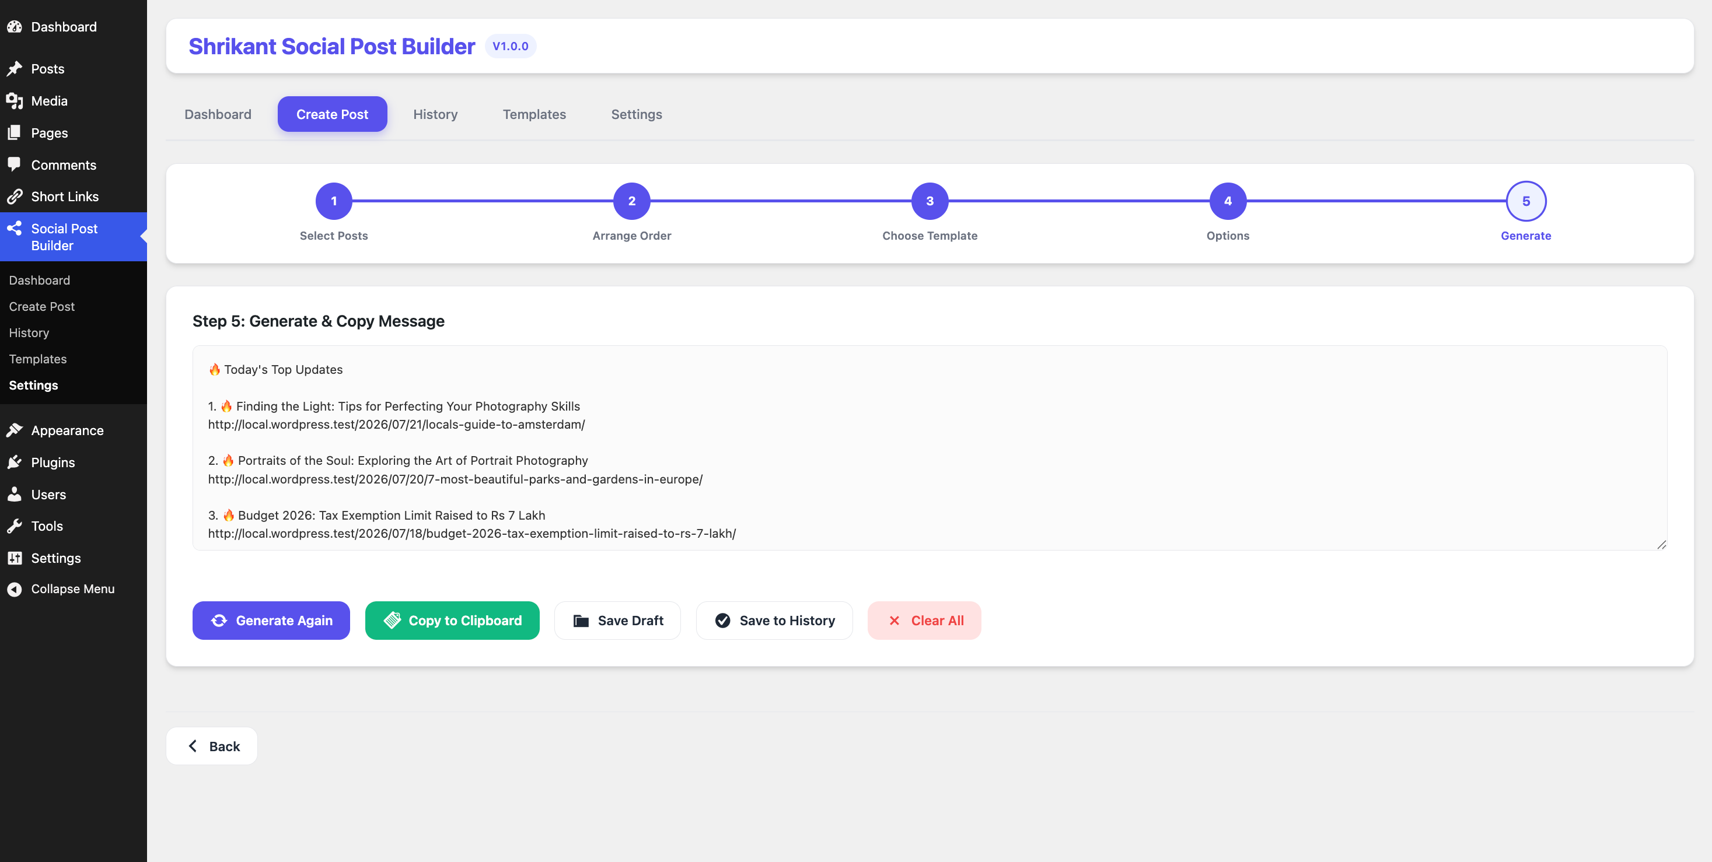Click the Social Post Builder share icon

[15, 229]
